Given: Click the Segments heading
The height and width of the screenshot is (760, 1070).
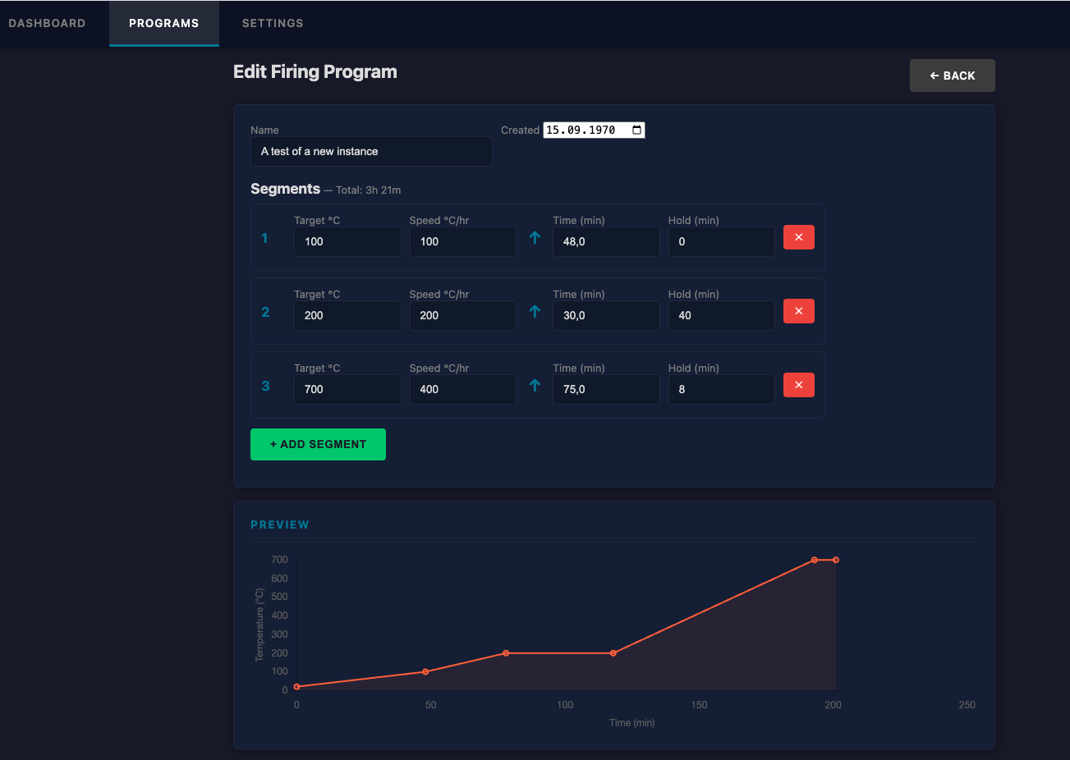Looking at the screenshot, I should (285, 189).
